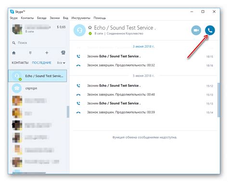Open the Контакты menu

click(x=27, y=18)
